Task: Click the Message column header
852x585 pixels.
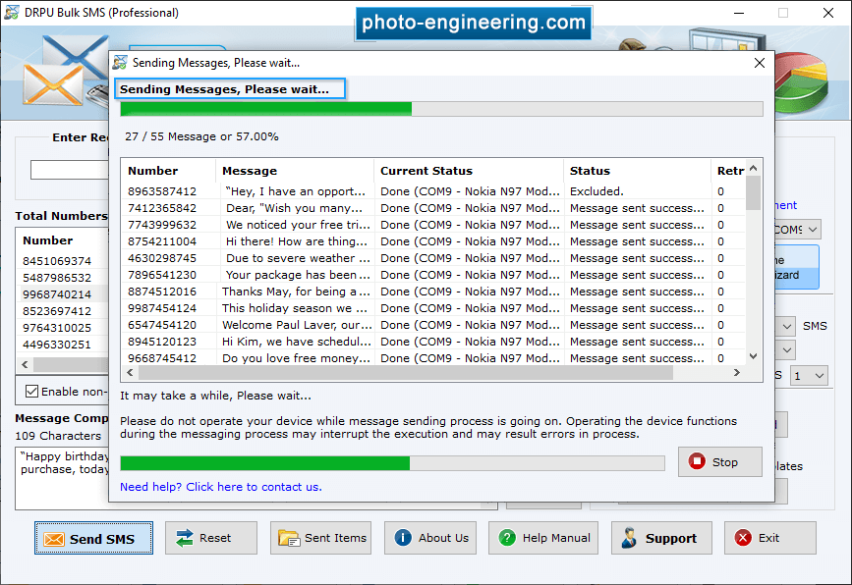Action: click(x=295, y=171)
